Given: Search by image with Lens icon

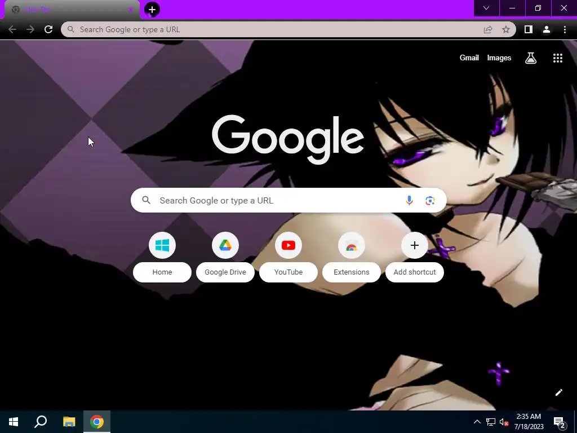Looking at the screenshot, I should [430, 200].
